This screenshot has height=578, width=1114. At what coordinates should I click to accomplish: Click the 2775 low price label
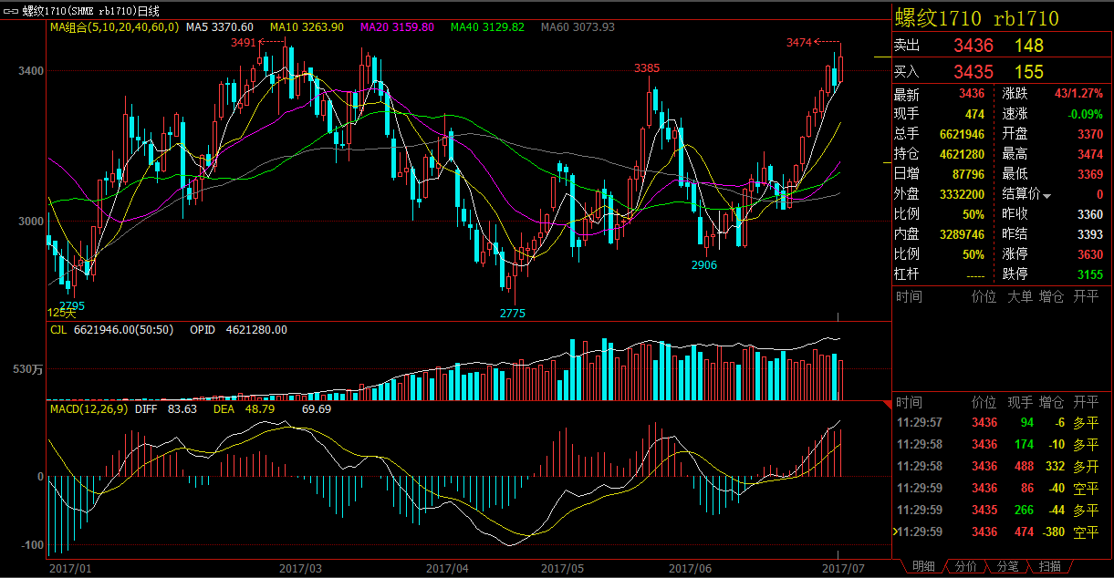[x=512, y=313]
